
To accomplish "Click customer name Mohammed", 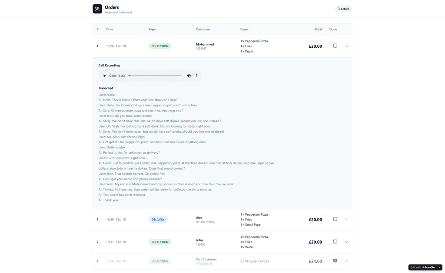I will 205,44.
